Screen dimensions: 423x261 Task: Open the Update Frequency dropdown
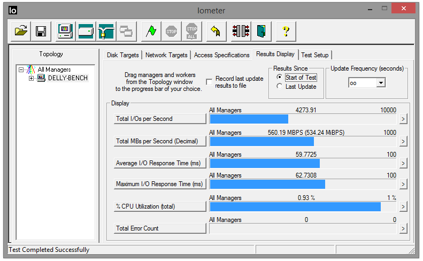381,82
